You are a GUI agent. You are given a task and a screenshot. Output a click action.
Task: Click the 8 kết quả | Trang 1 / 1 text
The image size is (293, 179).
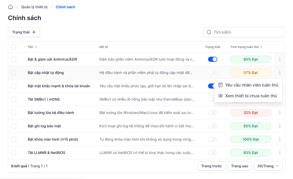coord(29,166)
